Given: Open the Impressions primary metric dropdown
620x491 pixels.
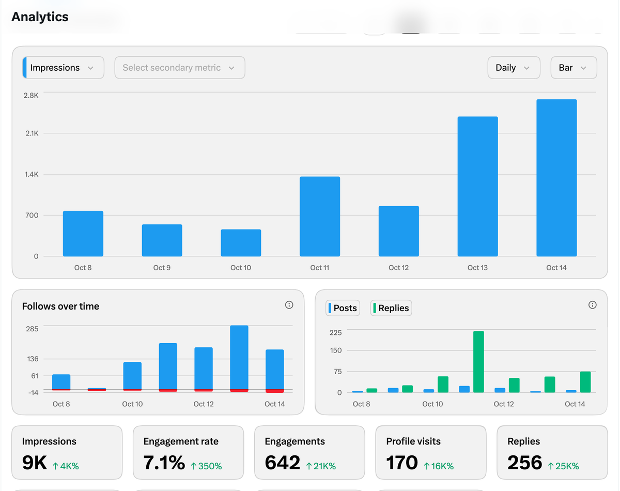Looking at the screenshot, I should pos(63,68).
